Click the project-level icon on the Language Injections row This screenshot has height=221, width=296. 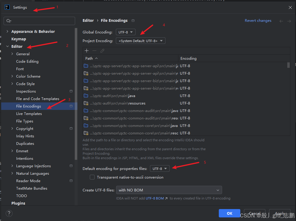pos(71,166)
